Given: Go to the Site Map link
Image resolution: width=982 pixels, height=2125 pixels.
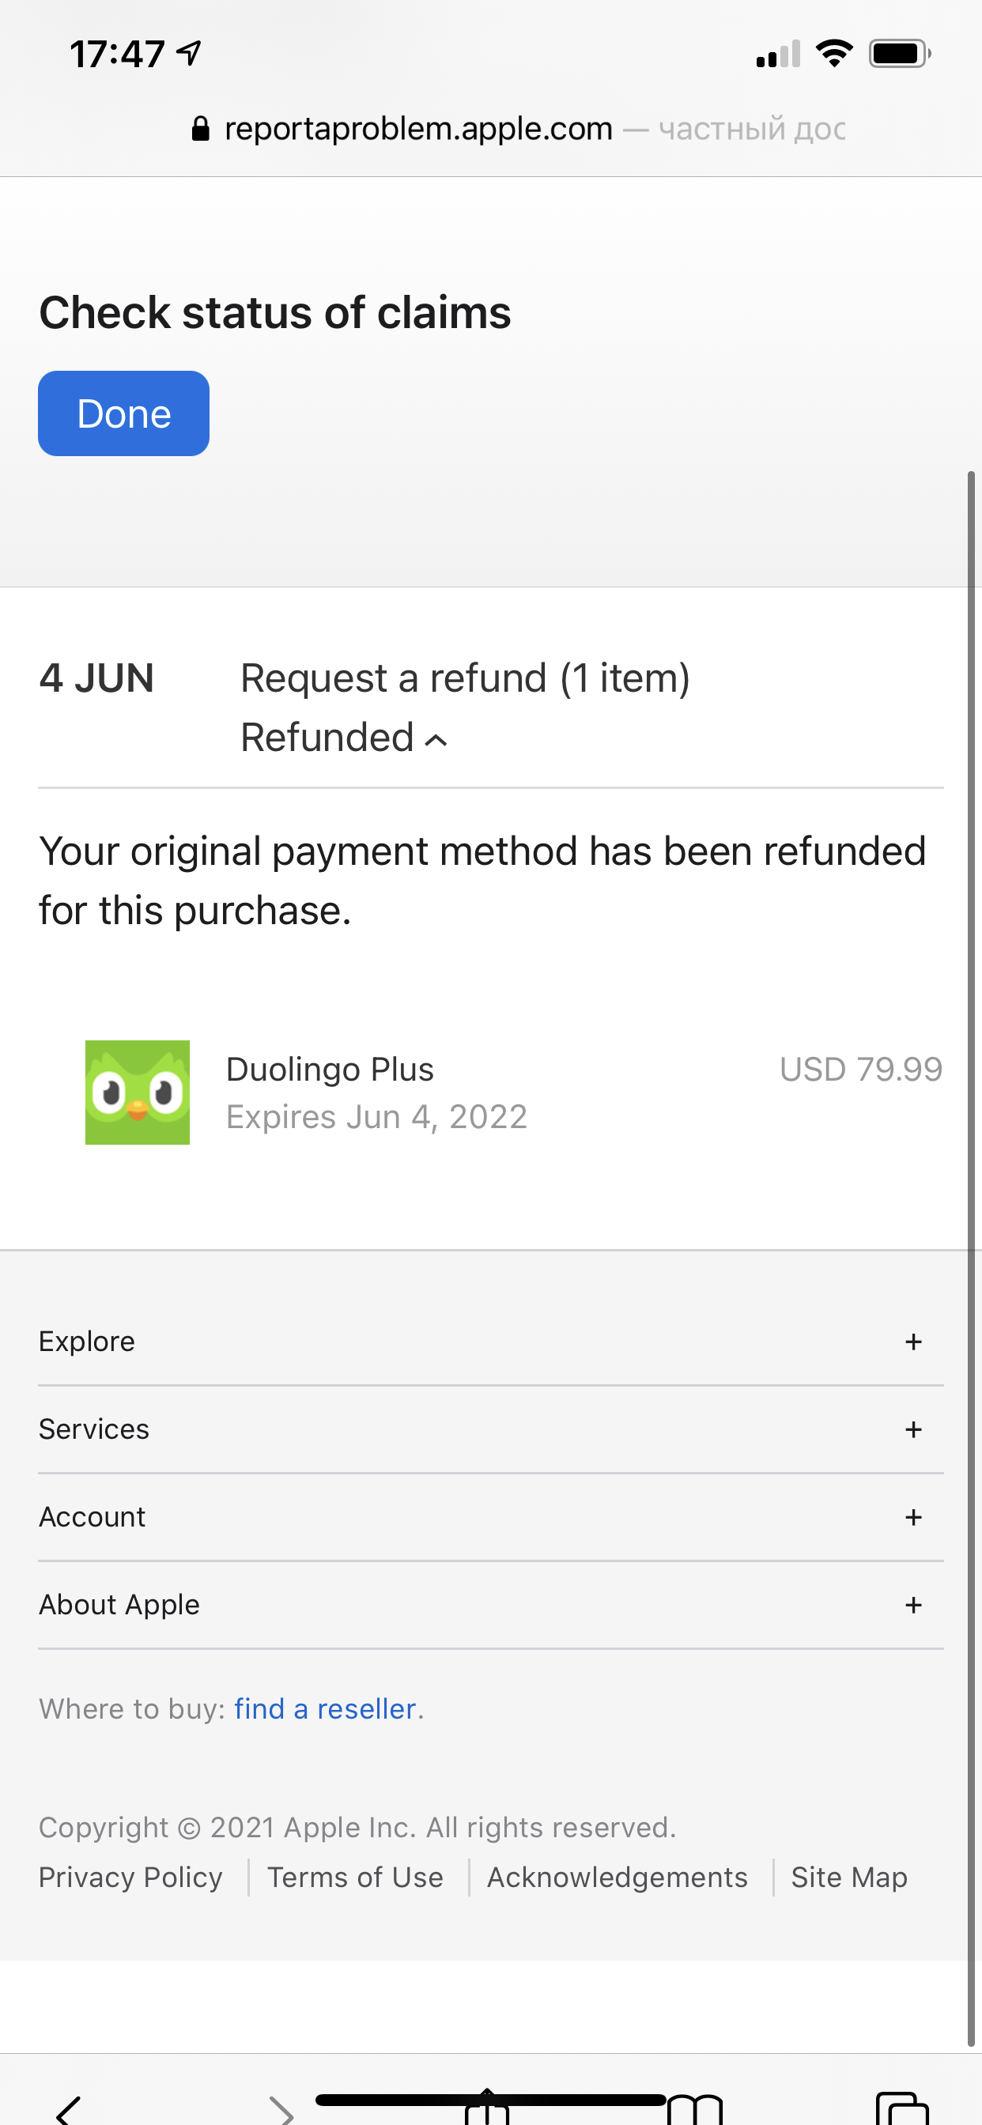Looking at the screenshot, I should click(x=848, y=1877).
